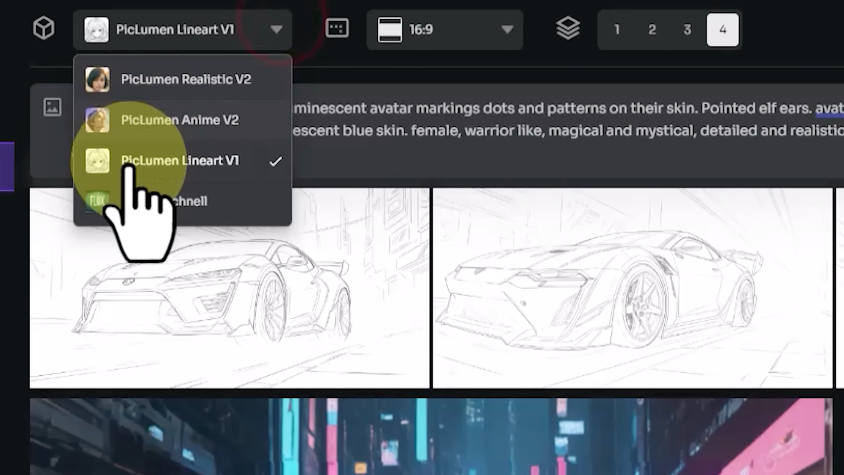Select the FLUX Schnell model option
Screen dimensions: 844x475
pyautogui.click(x=182, y=201)
